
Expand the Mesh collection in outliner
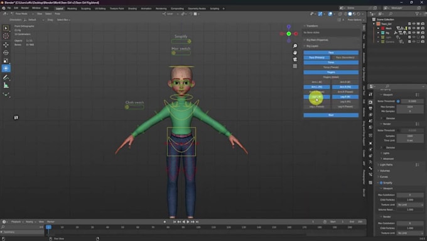click(x=378, y=28)
